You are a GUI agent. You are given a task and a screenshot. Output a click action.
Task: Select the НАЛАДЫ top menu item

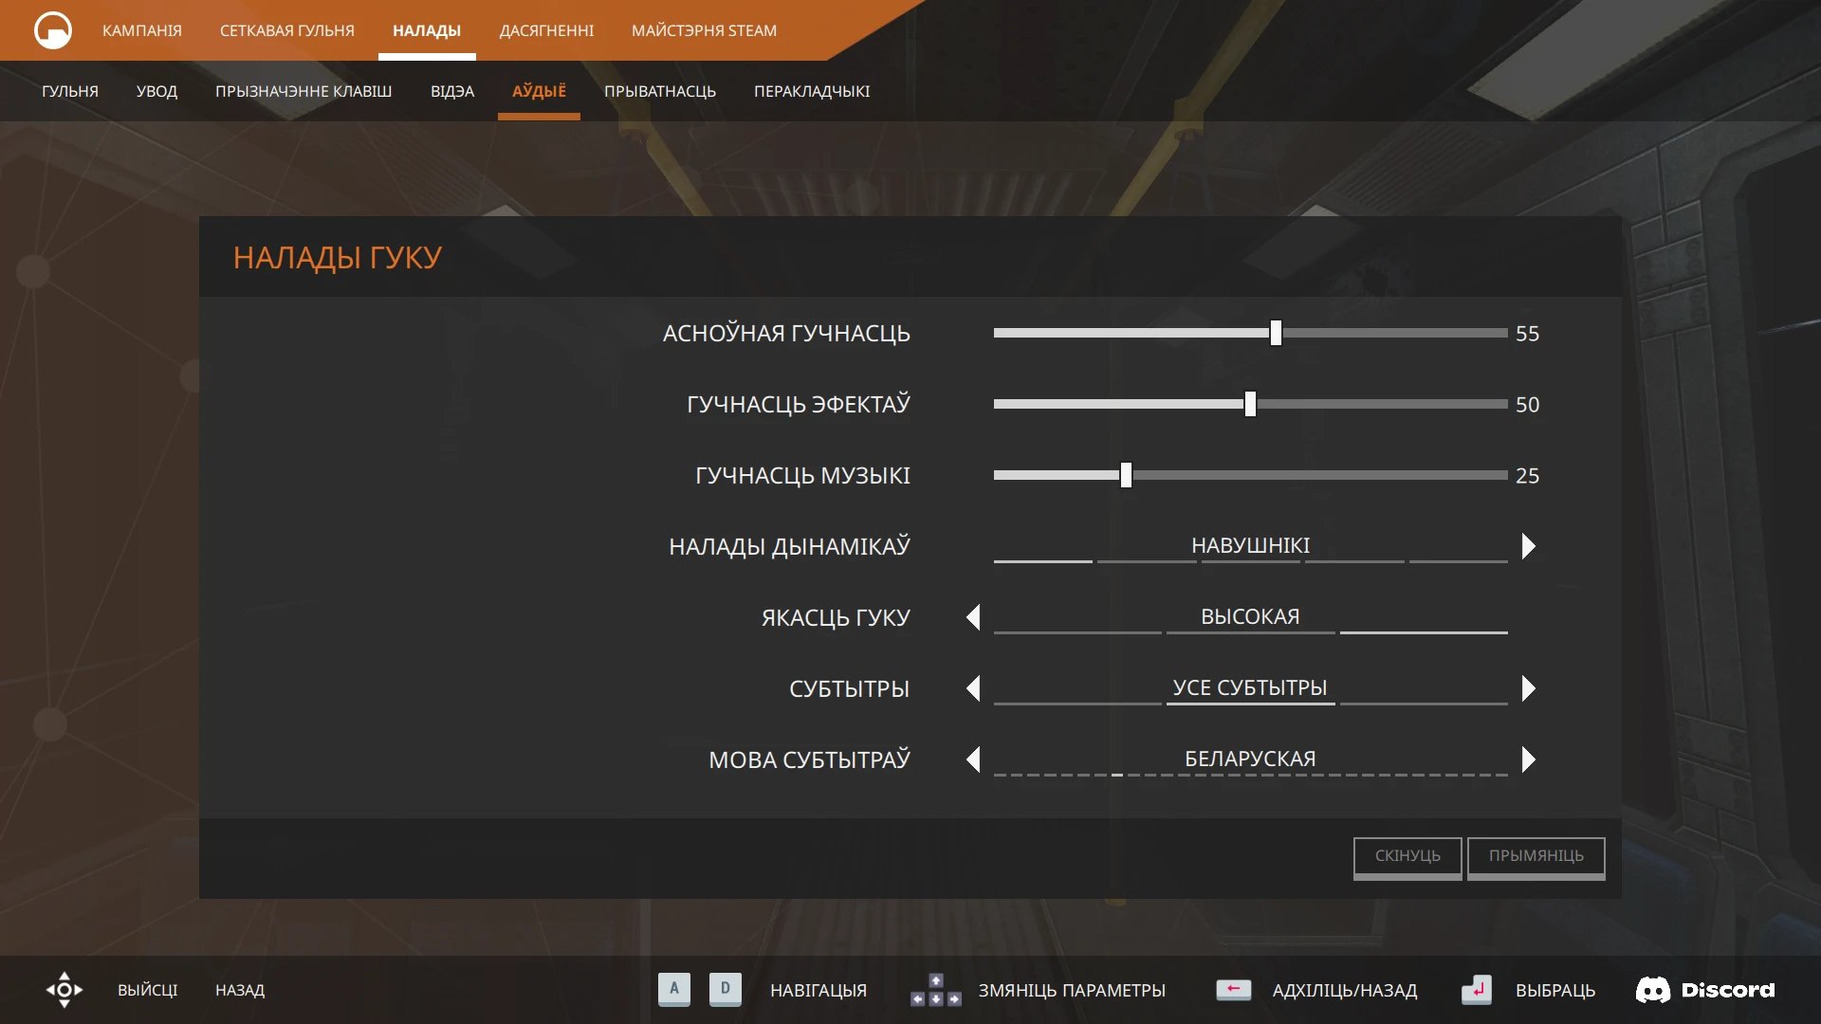(x=427, y=30)
